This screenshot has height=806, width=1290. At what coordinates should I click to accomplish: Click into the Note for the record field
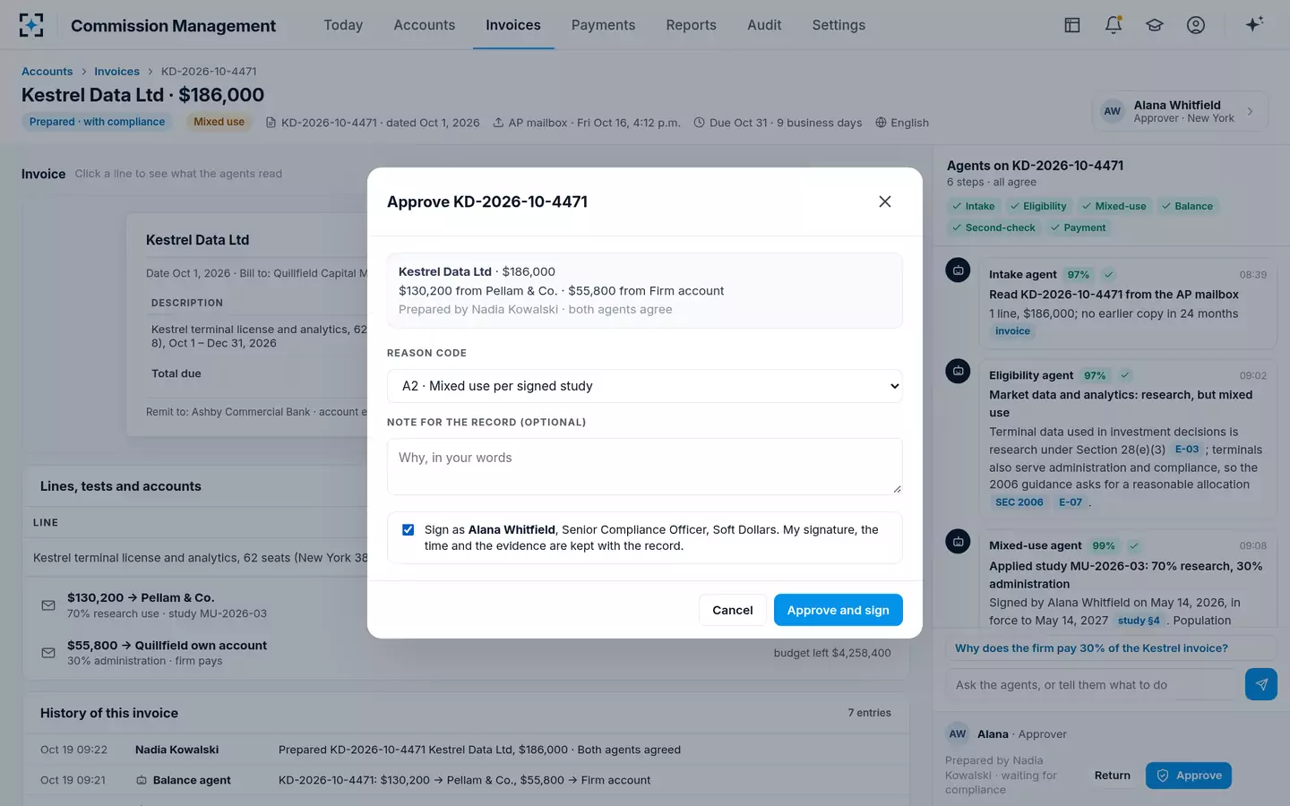pyautogui.click(x=644, y=467)
